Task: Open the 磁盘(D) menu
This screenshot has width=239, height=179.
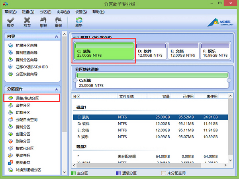Action: click(x=28, y=12)
